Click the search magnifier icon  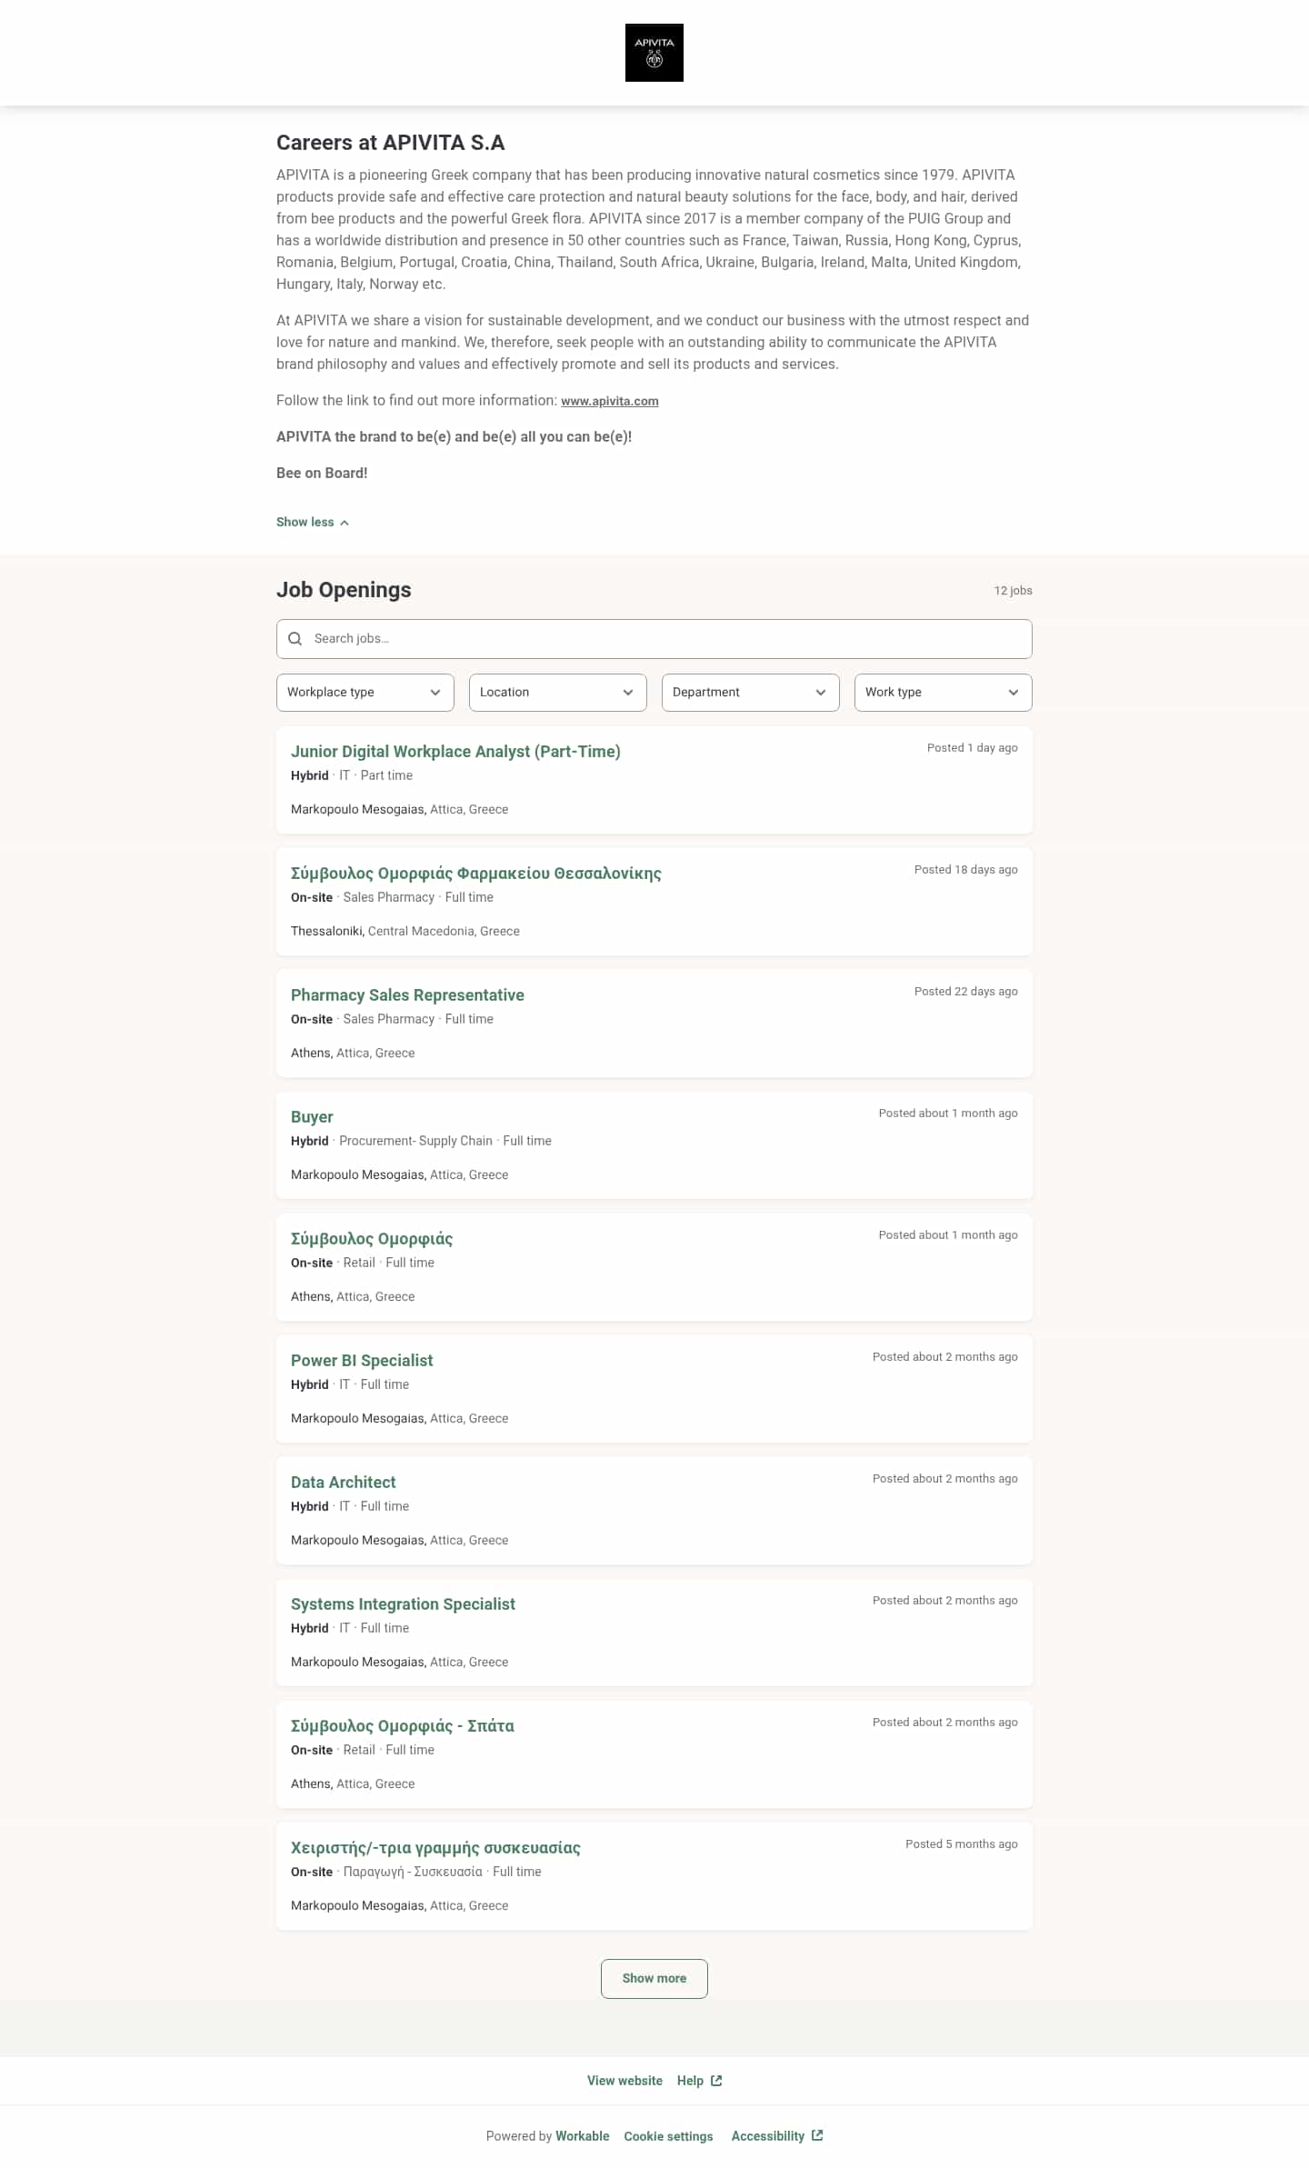coord(295,639)
